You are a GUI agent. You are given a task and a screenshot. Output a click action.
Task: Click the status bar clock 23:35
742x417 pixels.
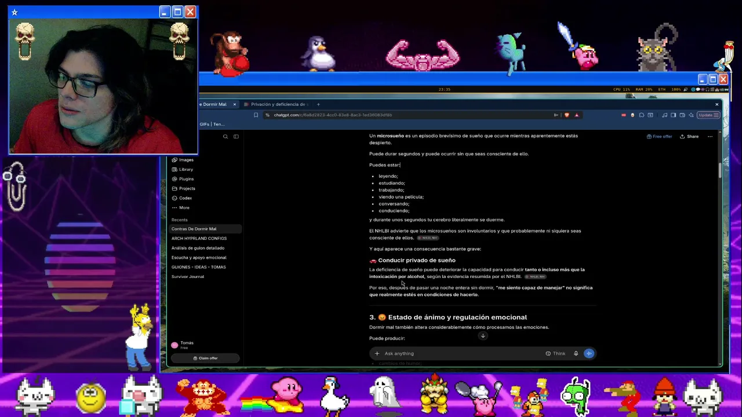[x=445, y=89]
